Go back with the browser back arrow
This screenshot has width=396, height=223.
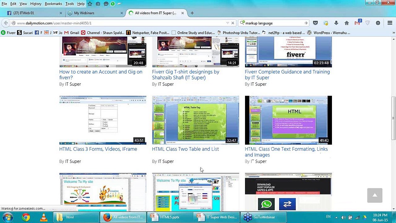(x=6, y=23)
